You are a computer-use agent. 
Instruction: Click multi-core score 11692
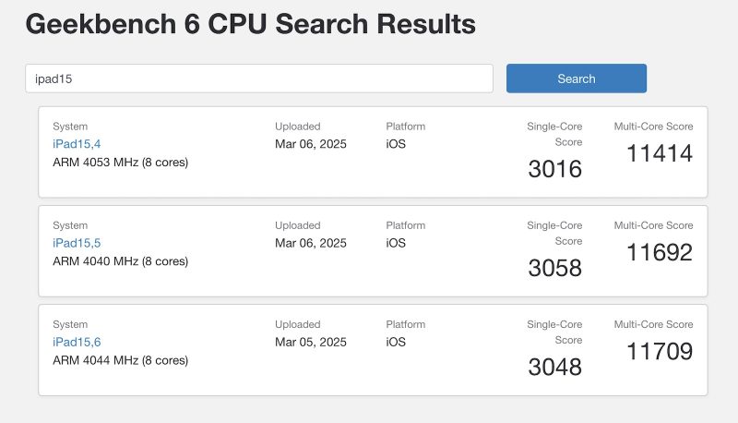pos(659,252)
